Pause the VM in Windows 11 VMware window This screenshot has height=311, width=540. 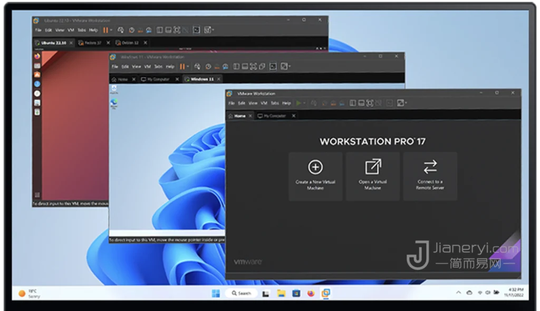coord(182,67)
